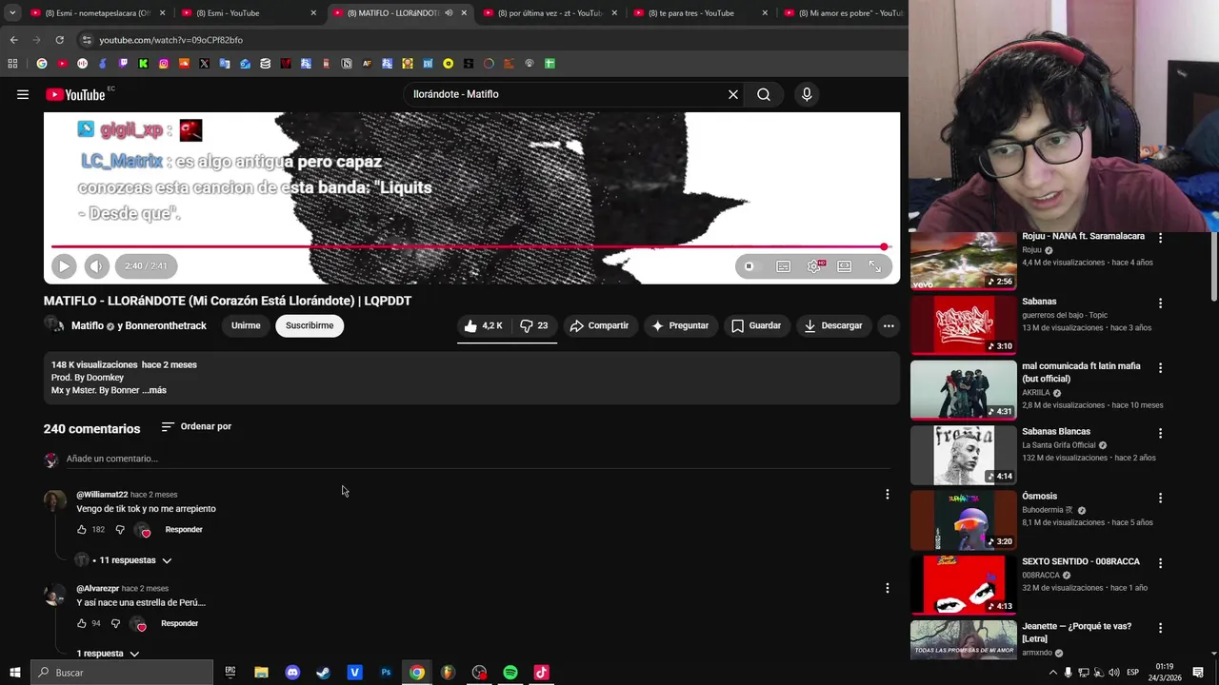
Task: Click the Añade un comentario field
Action: (478, 459)
